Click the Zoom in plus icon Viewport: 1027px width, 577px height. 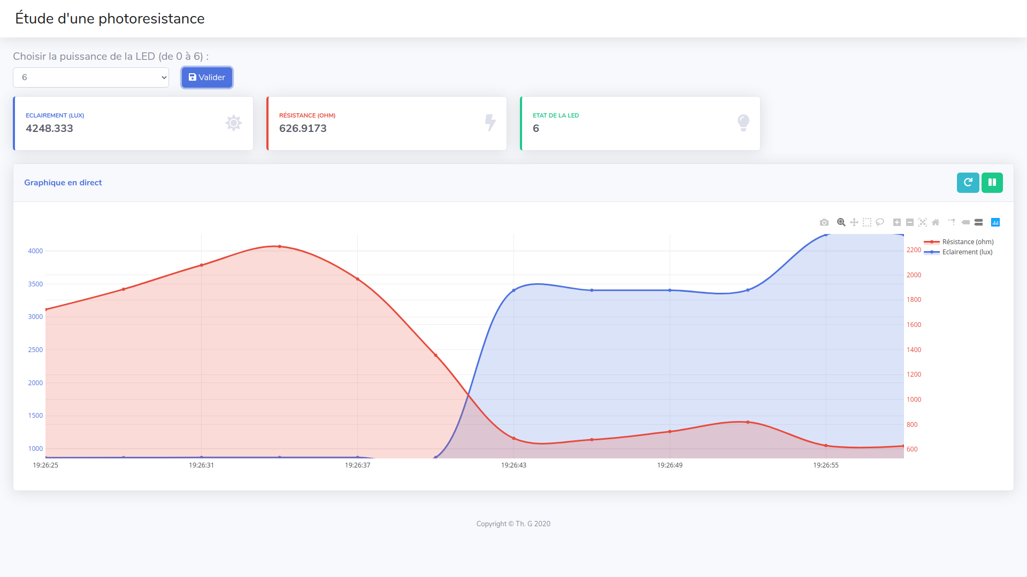(x=897, y=222)
